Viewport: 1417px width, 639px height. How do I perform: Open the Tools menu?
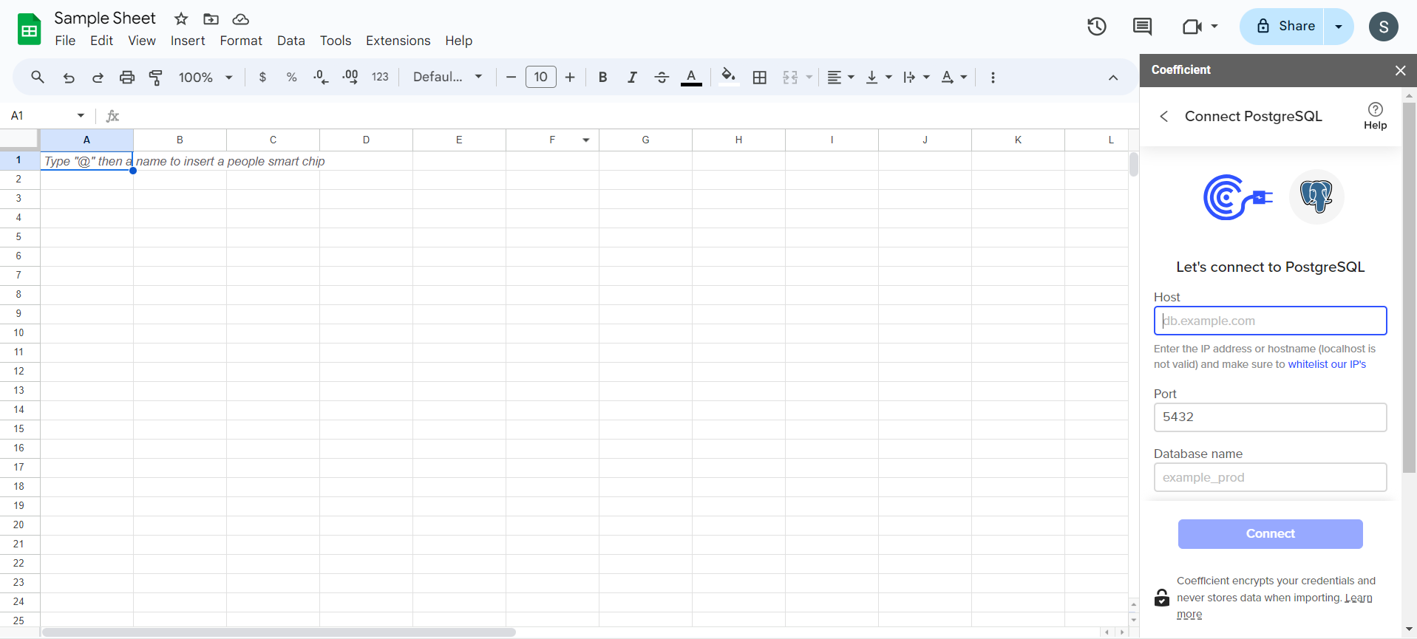(336, 41)
